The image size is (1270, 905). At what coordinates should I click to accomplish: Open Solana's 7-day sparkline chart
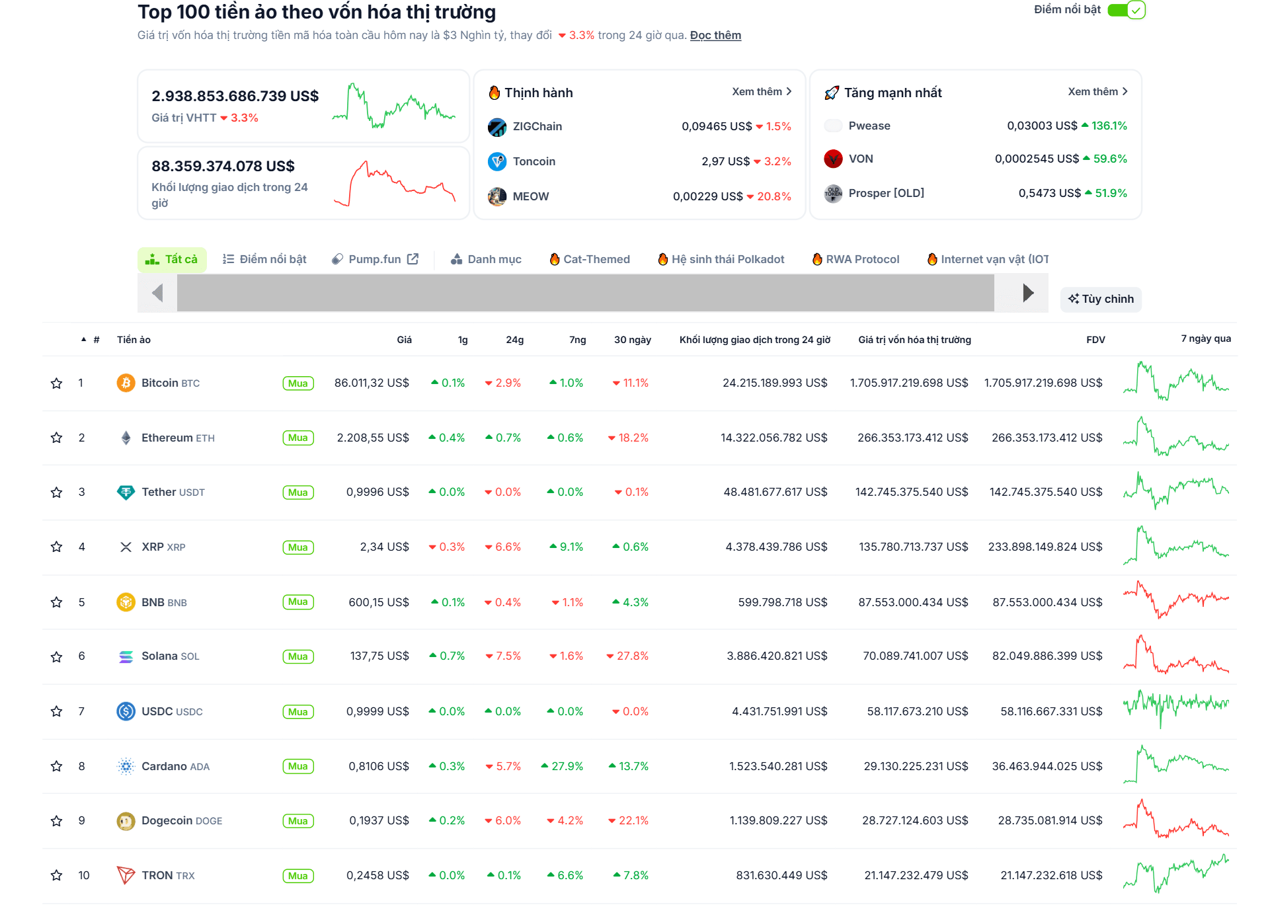(1176, 654)
